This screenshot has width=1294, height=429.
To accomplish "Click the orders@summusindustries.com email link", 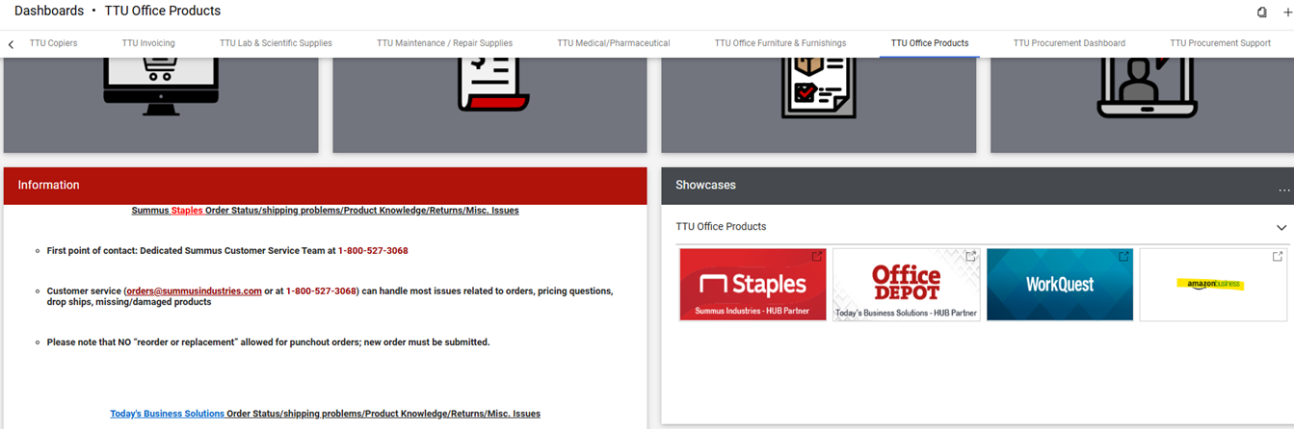I will (x=194, y=290).
